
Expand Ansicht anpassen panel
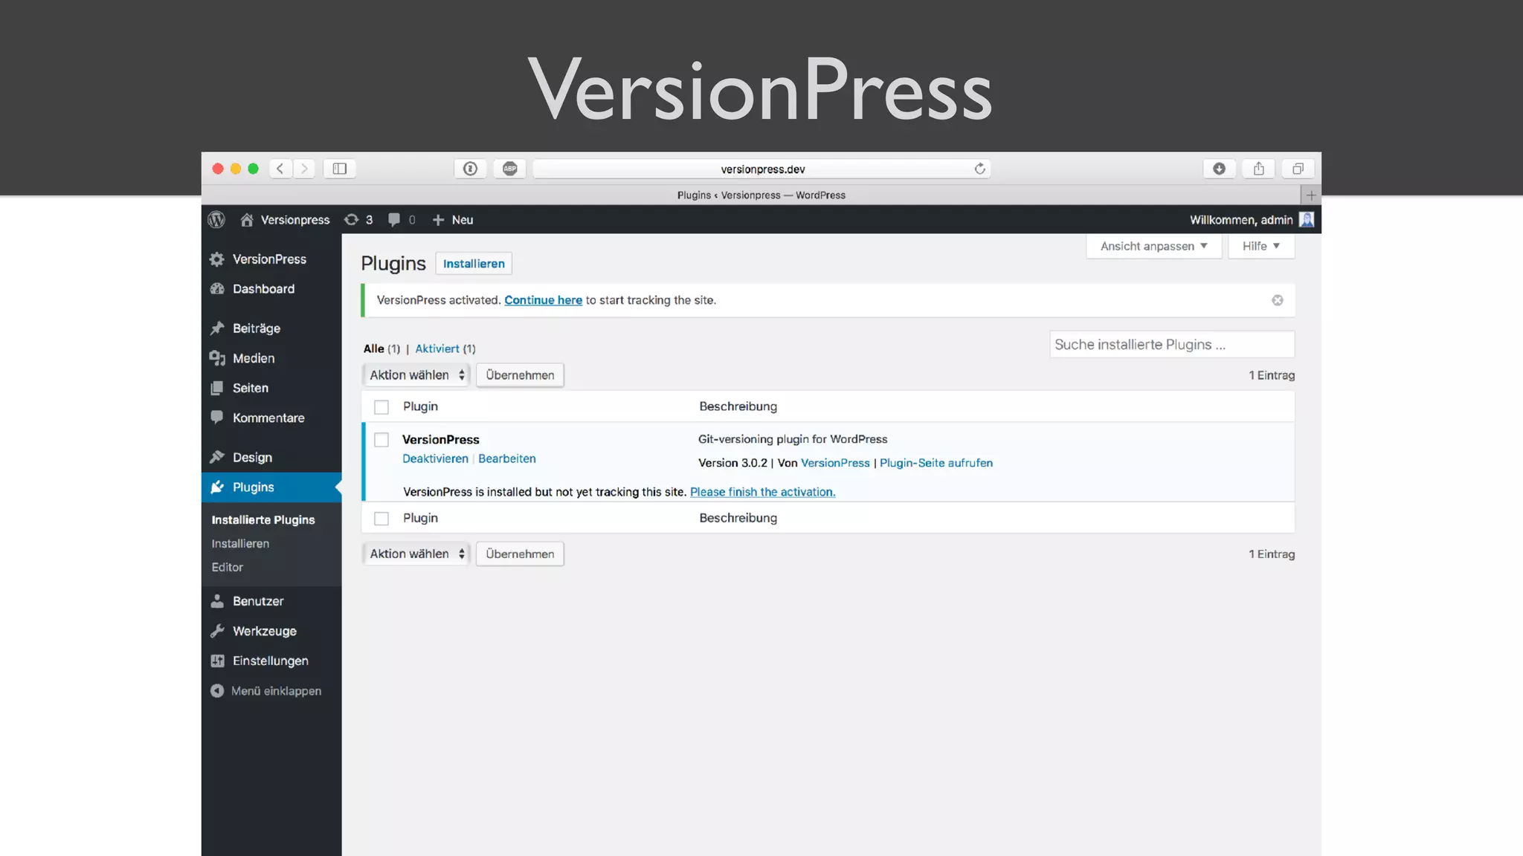click(1153, 246)
